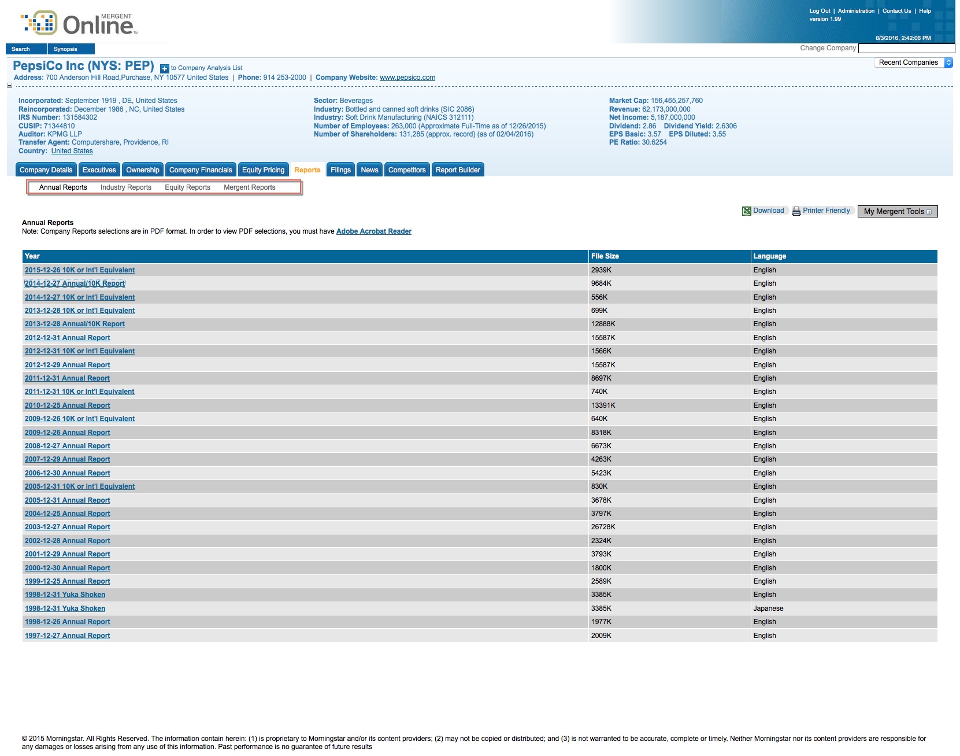Switch to Filings tab

[341, 170]
